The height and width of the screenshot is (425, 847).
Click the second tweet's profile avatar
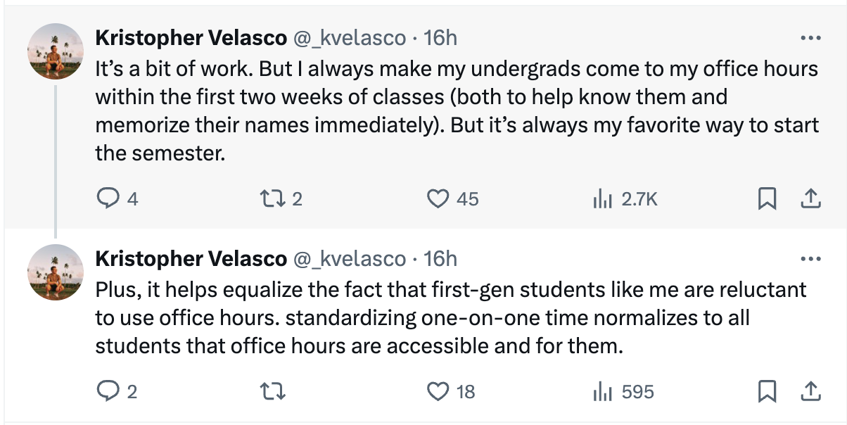click(x=56, y=273)
